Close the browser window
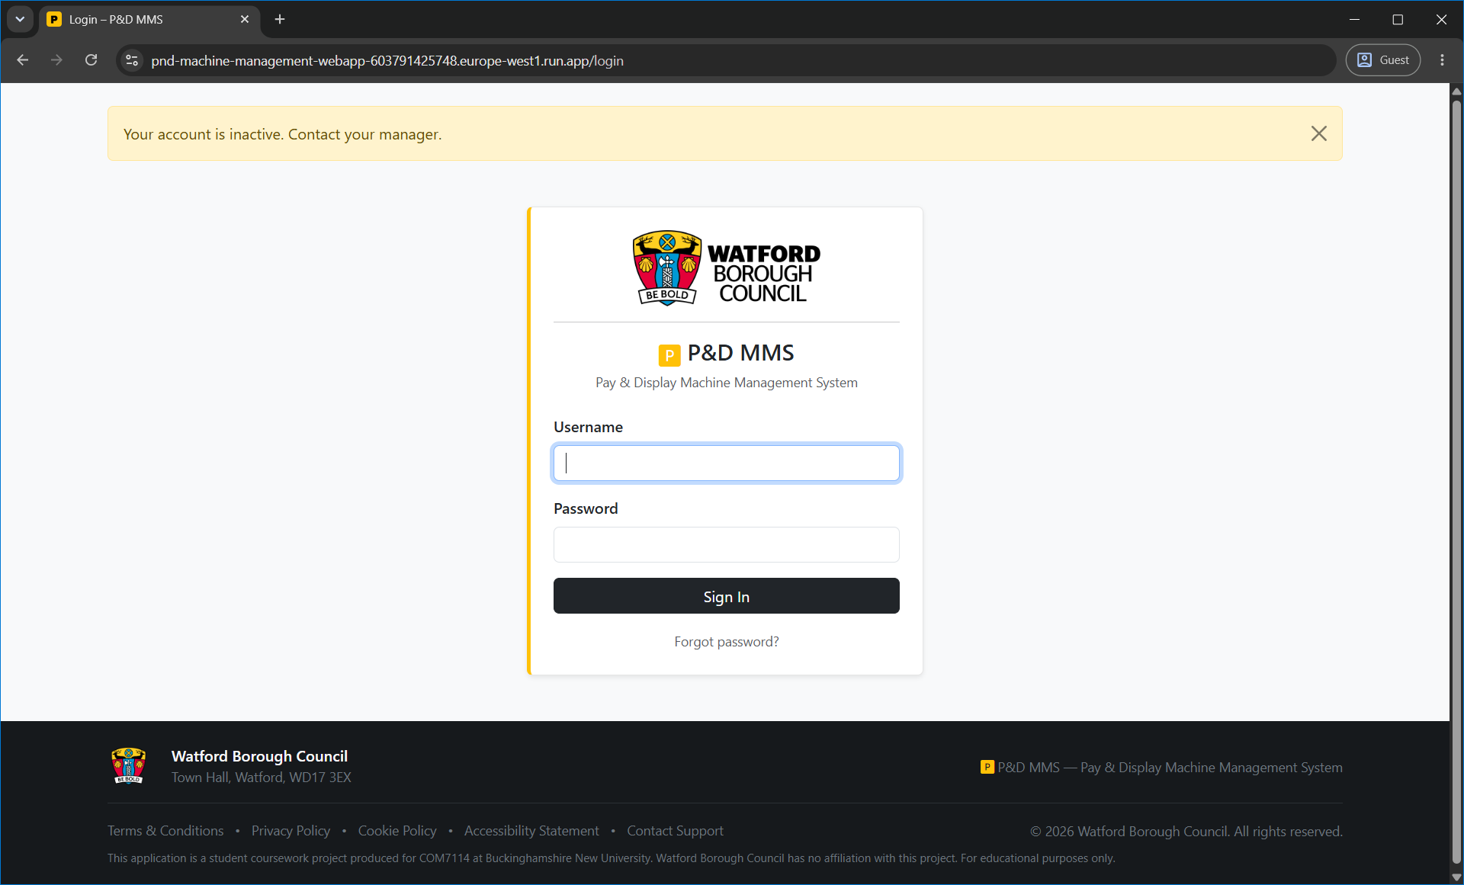 tap(1441, 19)
